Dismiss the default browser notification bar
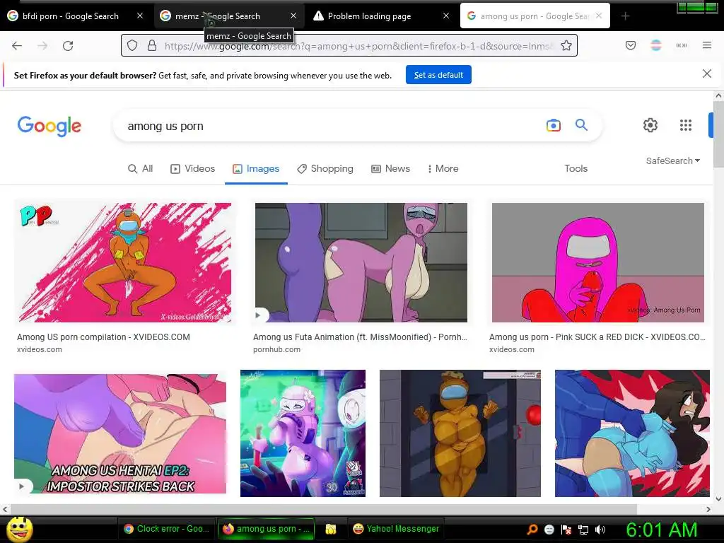Image resolution: width=724 pixels, height=543 pixels. [x=706, y=74]
